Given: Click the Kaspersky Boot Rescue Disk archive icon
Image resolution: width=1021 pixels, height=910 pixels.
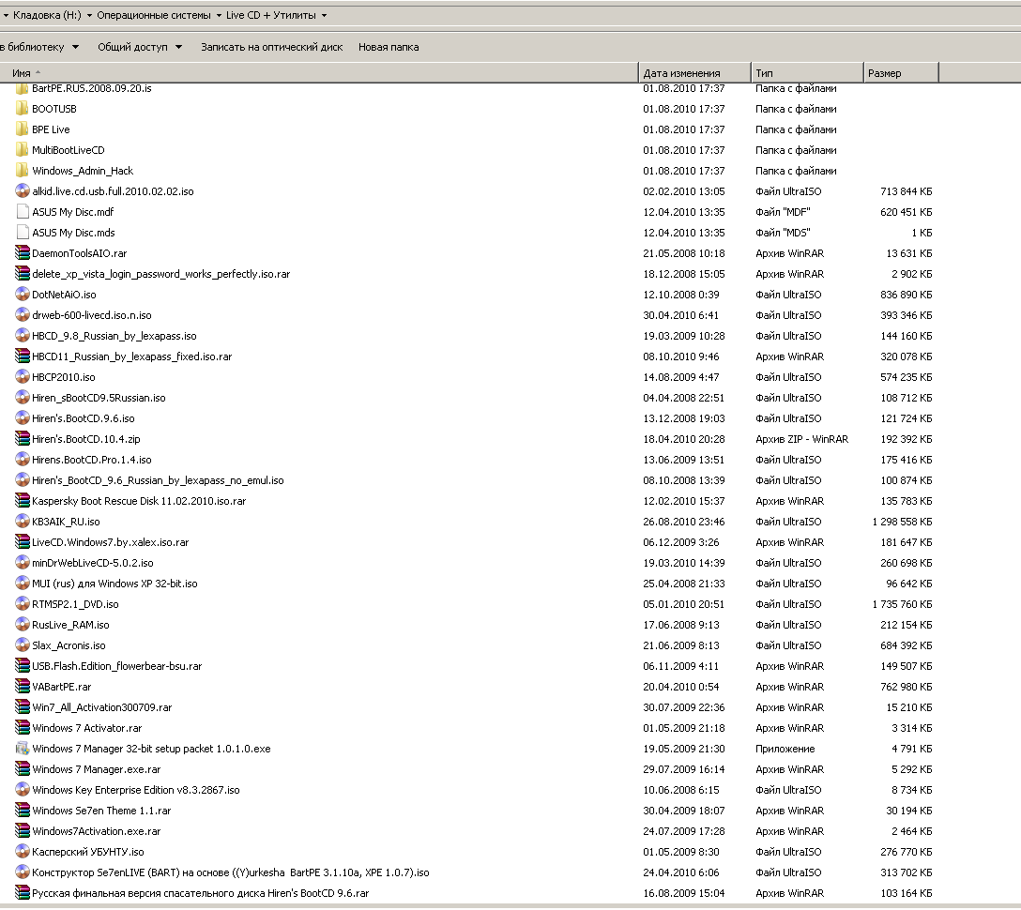Looking at the screenshot, I should [x=23, y=501].
